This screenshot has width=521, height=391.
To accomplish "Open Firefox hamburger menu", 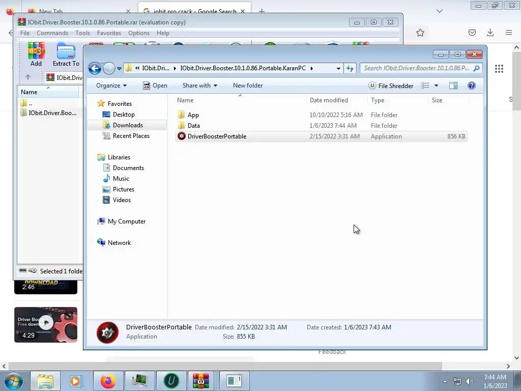I will pos(509,33).
